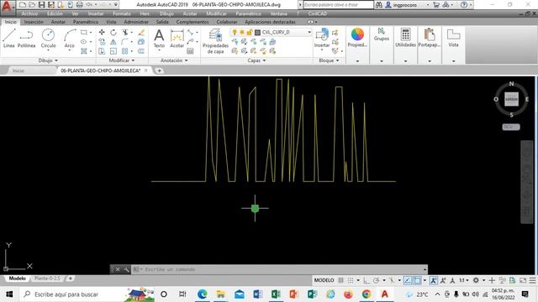538x302 pixels.
Task: Switch to the Insertar ribbon tab
Action: [34, 22]
